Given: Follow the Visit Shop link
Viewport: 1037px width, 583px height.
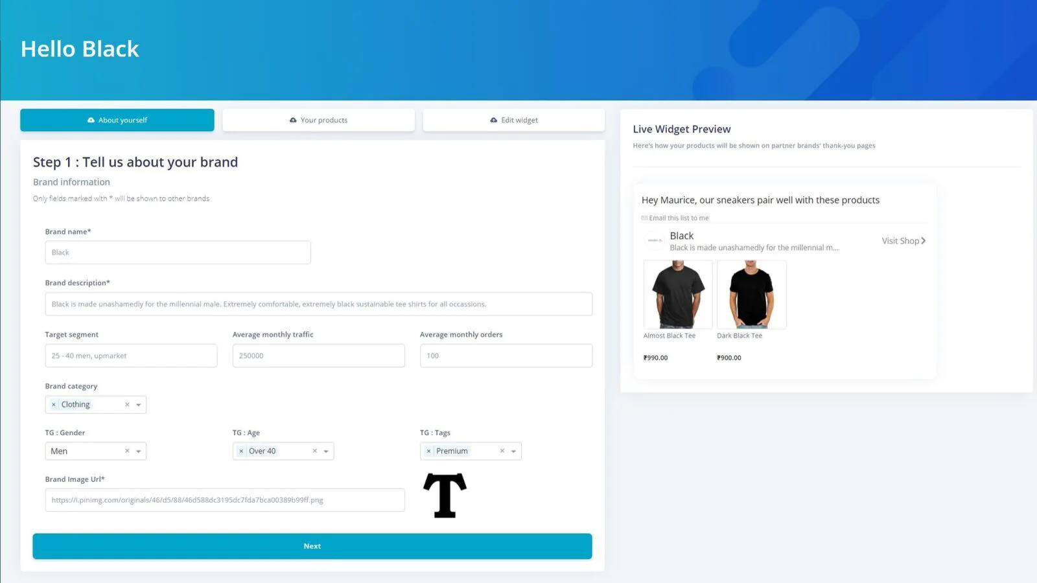Looking at the screenshot, I should coord(903,241).
